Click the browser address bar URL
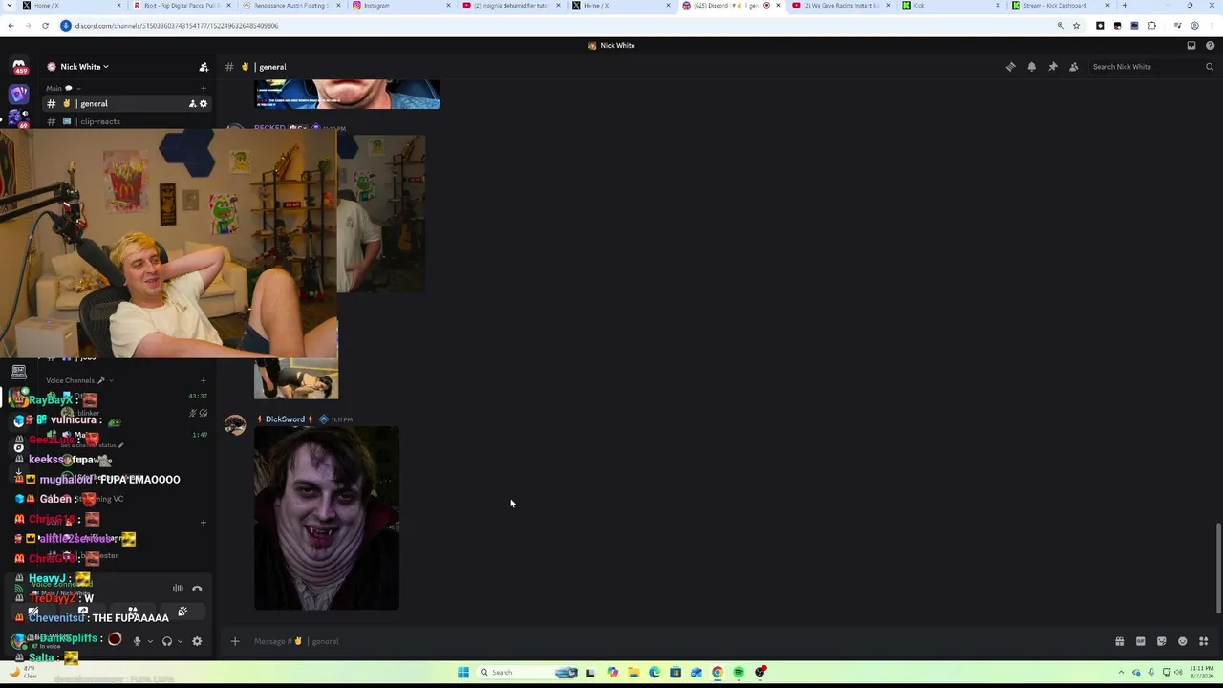The image size is (1223, 688). [x=175, y=26]
